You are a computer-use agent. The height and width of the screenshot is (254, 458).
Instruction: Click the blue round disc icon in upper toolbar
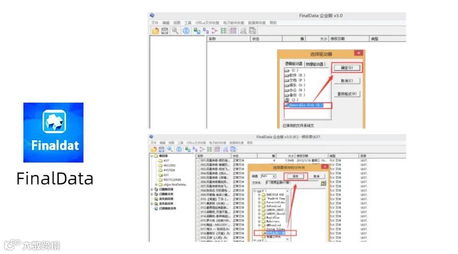click(x=186, y=30)
